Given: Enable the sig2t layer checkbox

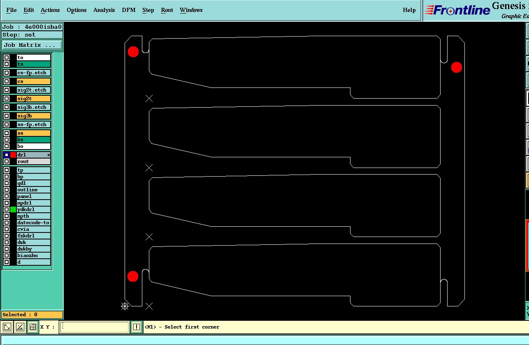Looking at the screenshot, I should pyautogui.click(x=7, y=99).
